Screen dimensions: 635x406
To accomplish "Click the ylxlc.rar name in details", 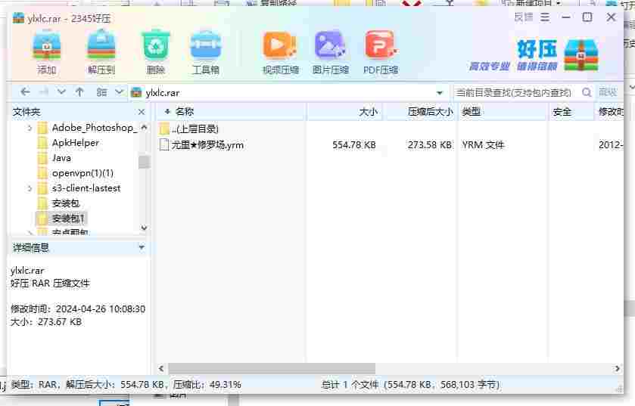I will point(27,271).
